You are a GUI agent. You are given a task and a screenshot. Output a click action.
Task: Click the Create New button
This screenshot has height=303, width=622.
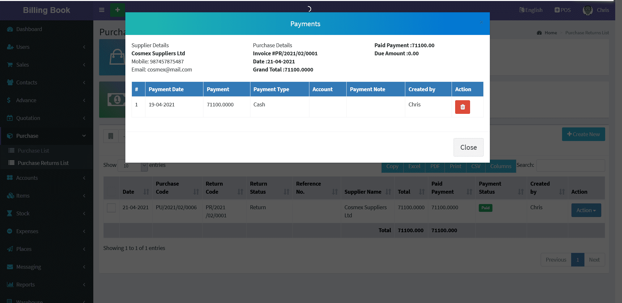point(583,134)
